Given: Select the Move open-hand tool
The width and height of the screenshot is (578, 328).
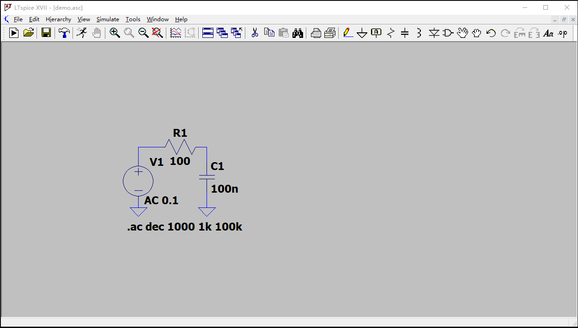Looking at the screenshot, I should (x=462, y=33).
